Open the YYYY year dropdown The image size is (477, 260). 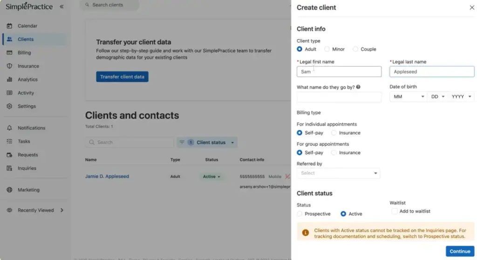(x=461, y=97)
